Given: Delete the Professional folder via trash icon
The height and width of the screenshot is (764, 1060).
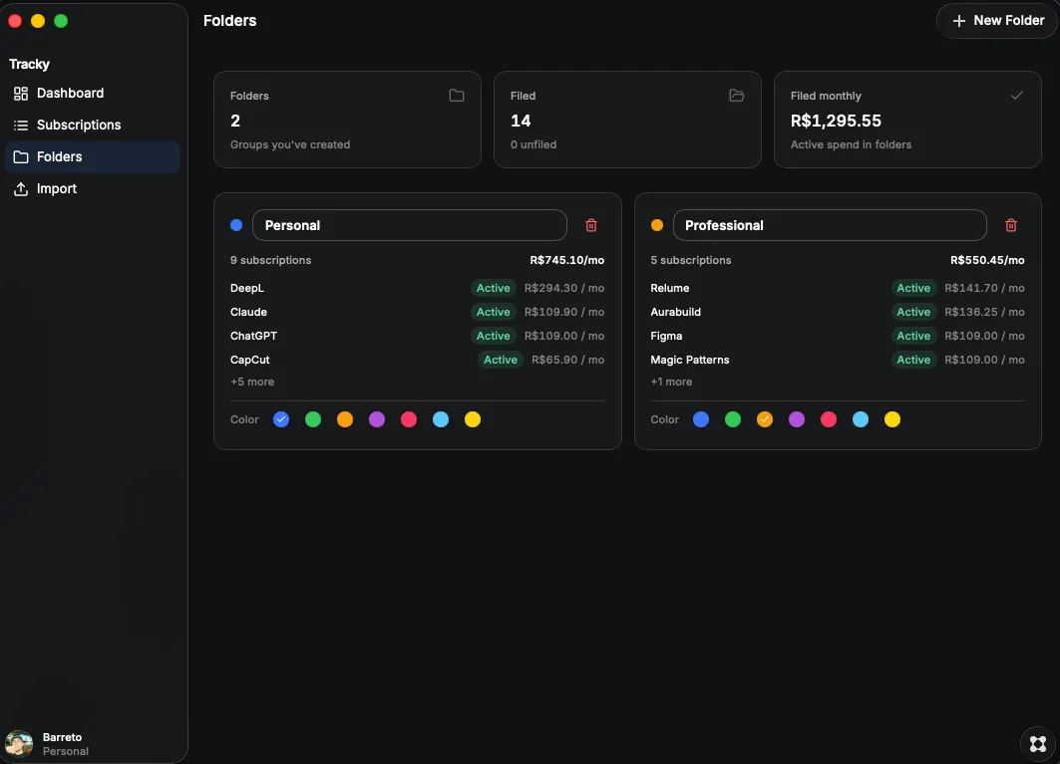Looking at the screenshot, I should point(1011,225).
